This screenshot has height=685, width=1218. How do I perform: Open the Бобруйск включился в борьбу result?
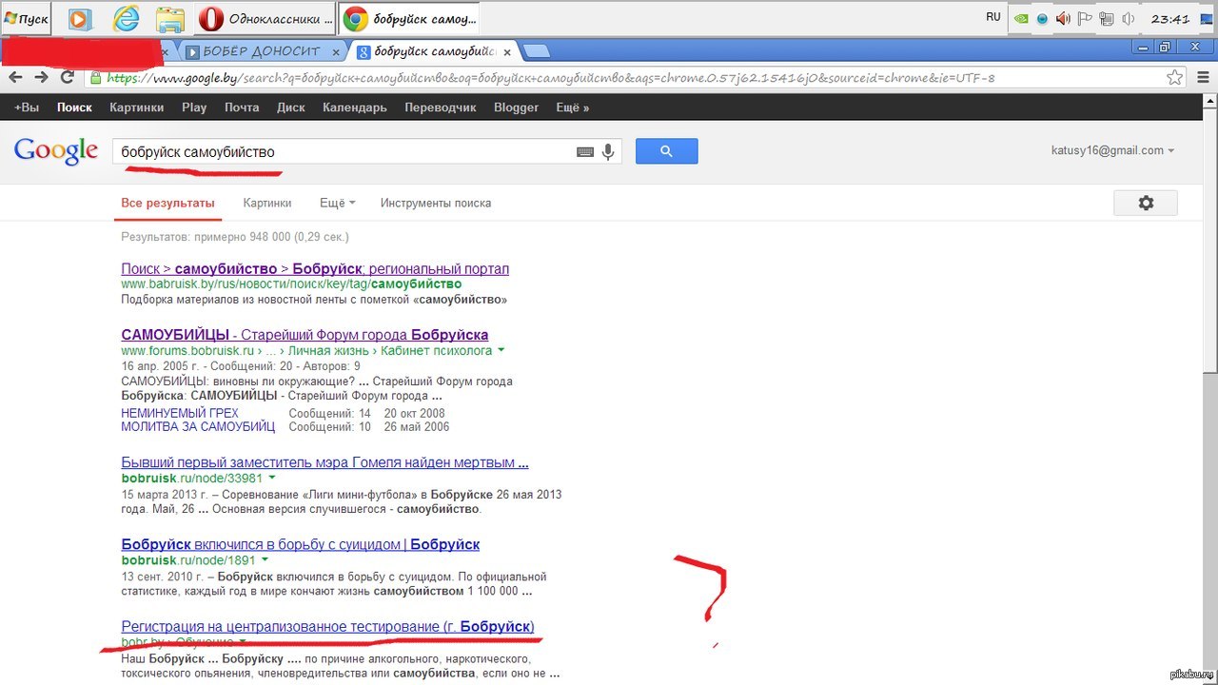(300, 545)
